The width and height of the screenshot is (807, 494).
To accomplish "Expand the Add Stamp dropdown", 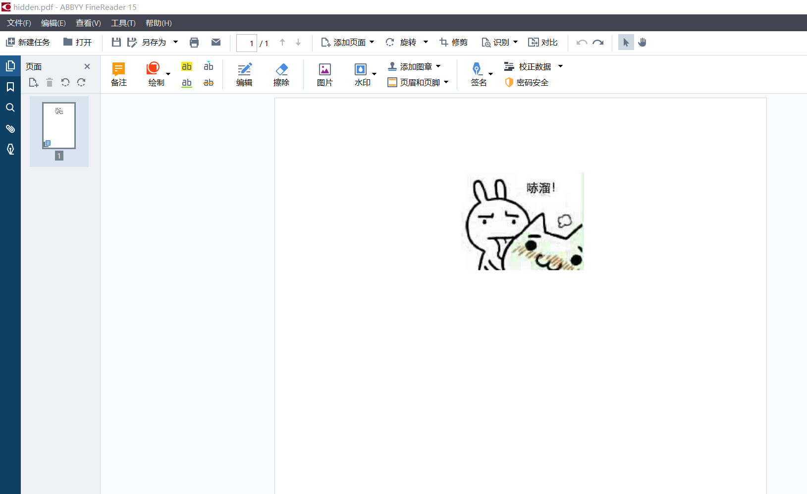I will tap(438, 66).
